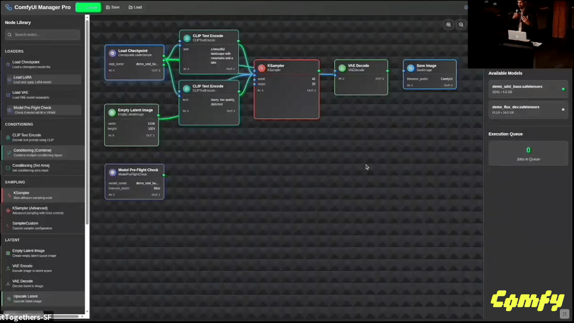This screenshot has height=323, width=574.
Task: Click the VAE Encode upload icon
Action: pyautogui.click(x=8, y=268)
